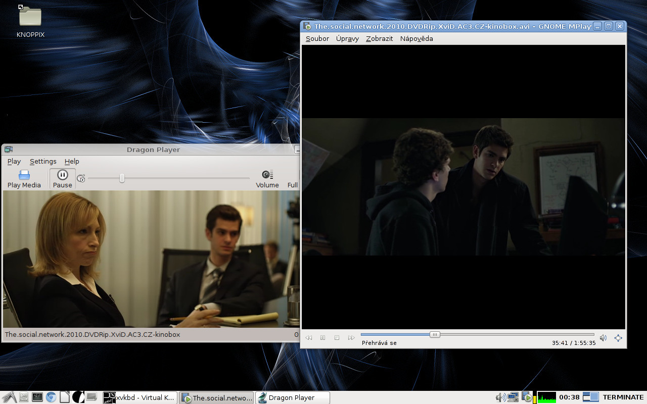Switch to The.social.network taskbar button
Image resolution: width=647 pixels, height=404 pixels.
click(216, 397)
